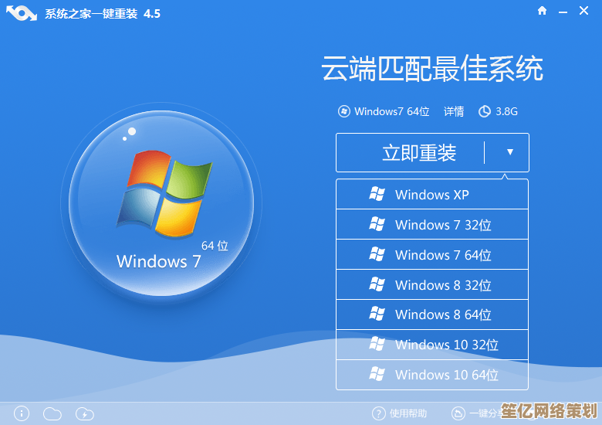Viewport: 602px width, 425px height.
Task: Click the Windows7 64位 system icon
Action: 344,111
